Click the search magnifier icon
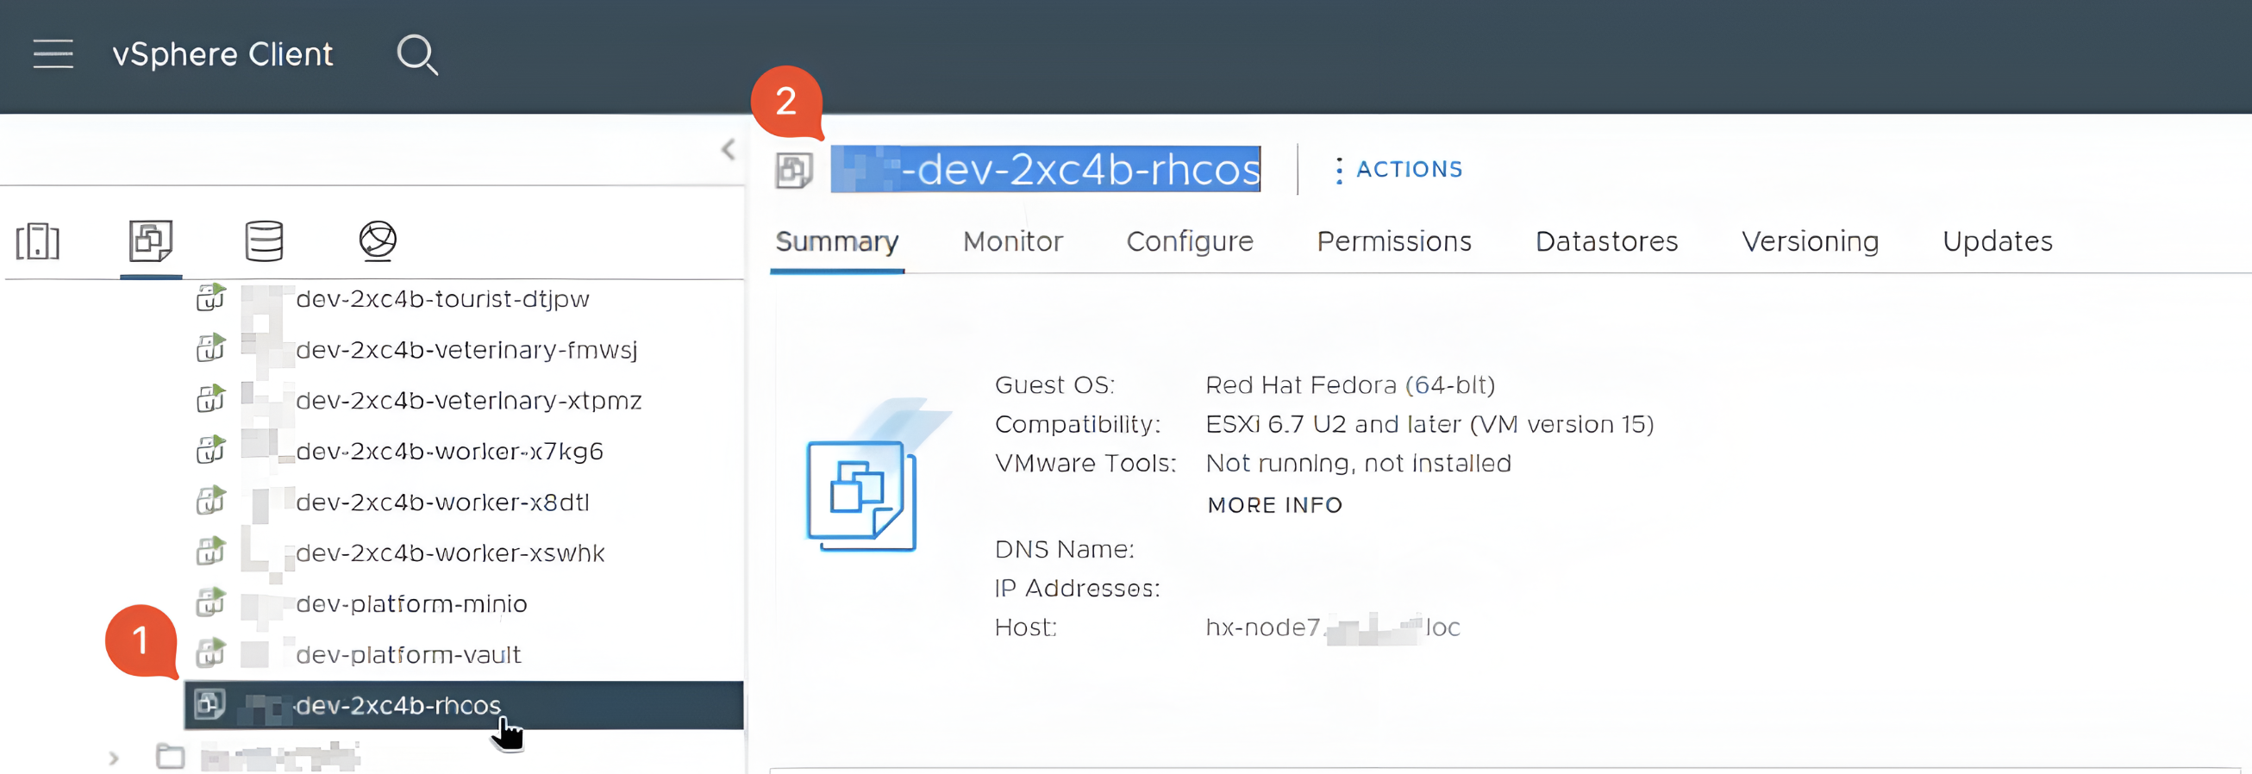The image size is (2252, 774). tap(417, 55)
